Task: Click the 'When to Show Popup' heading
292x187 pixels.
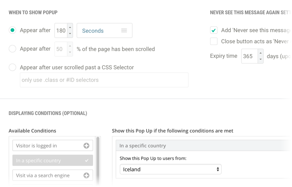Action: (x=33, y=12)
